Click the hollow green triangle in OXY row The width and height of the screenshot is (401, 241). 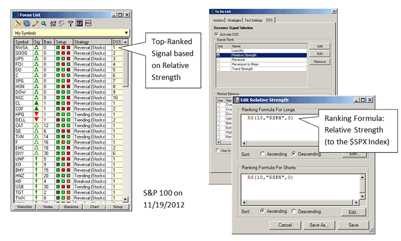point(37,153)
